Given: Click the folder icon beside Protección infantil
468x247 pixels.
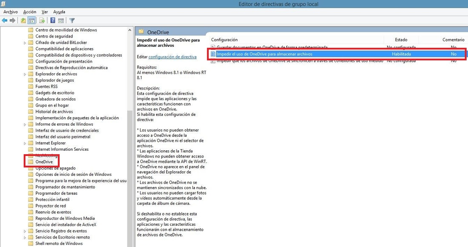Looking at the screenshot, I should (x=31, y=199).
